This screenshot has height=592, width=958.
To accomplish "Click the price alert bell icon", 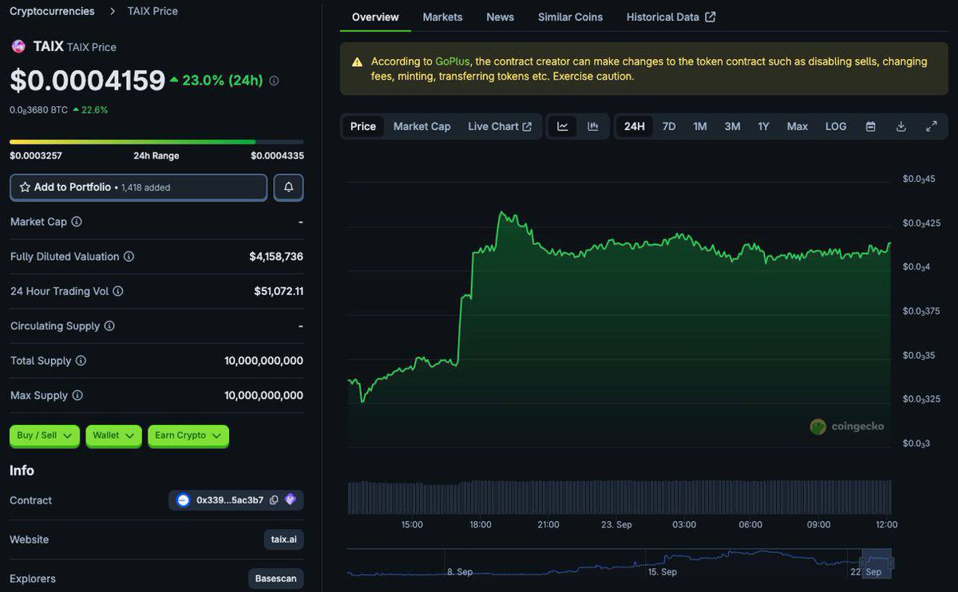I will tap(288, 187).
